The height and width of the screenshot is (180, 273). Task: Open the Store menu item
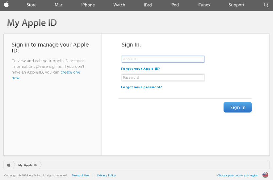coord(32,5)
